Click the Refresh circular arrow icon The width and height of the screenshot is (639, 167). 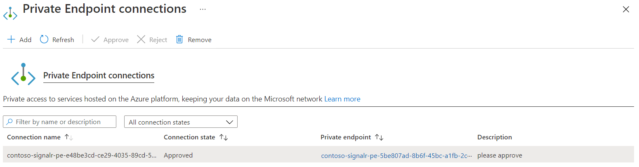click(44, 40)
